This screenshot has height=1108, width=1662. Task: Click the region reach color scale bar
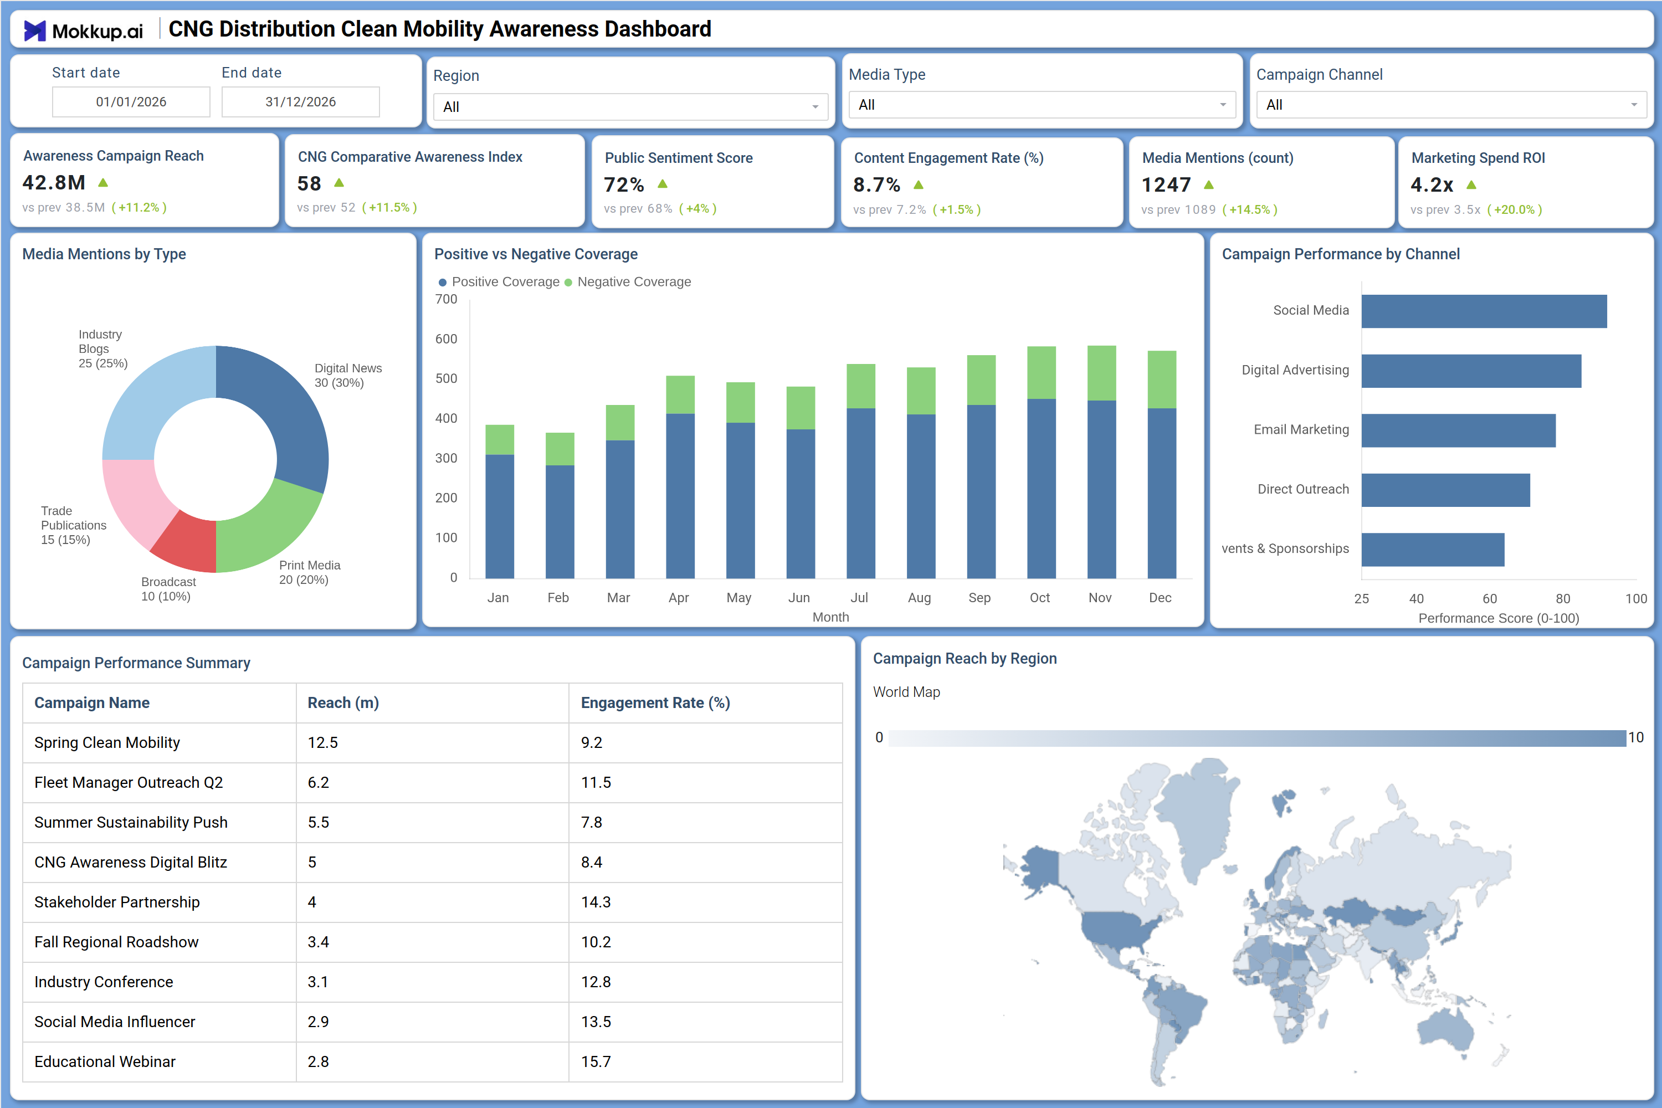[x=1256, y=738]
